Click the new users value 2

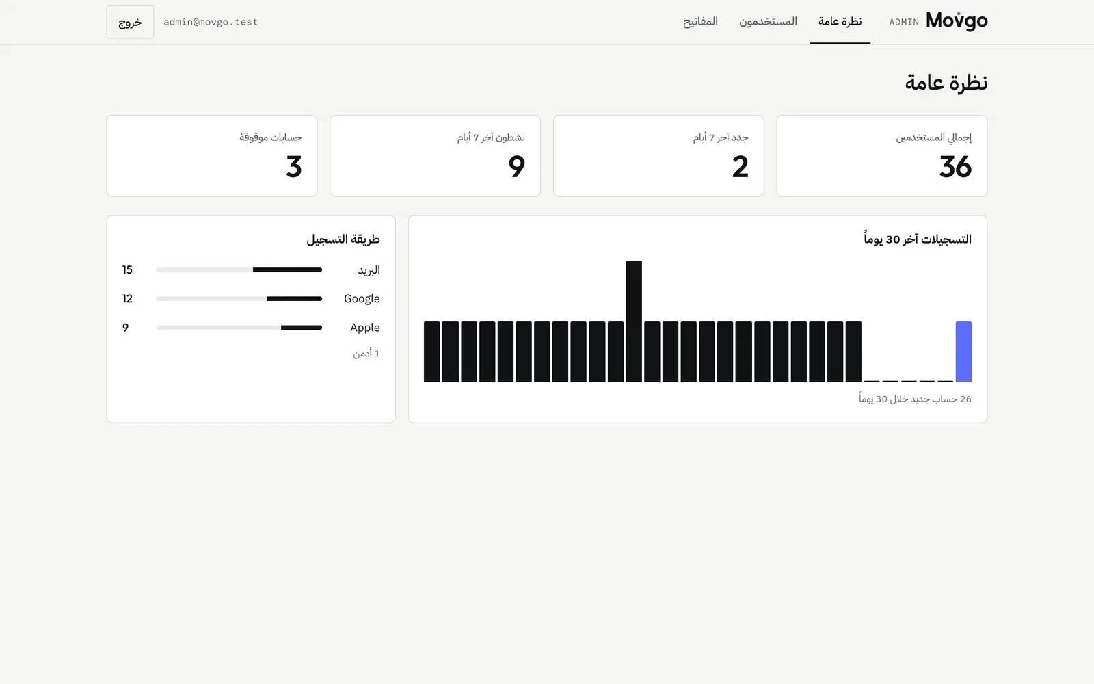click(x=741, y=167)
